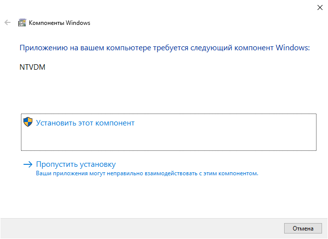Click the UAC shield icon
Viewport: 328px width, 239px height.
28,122
